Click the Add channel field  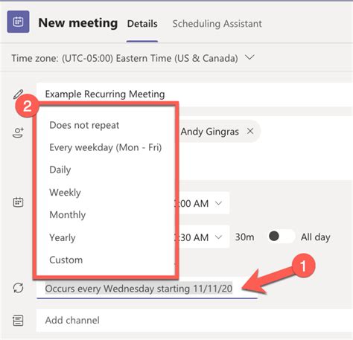coord(194,321)
